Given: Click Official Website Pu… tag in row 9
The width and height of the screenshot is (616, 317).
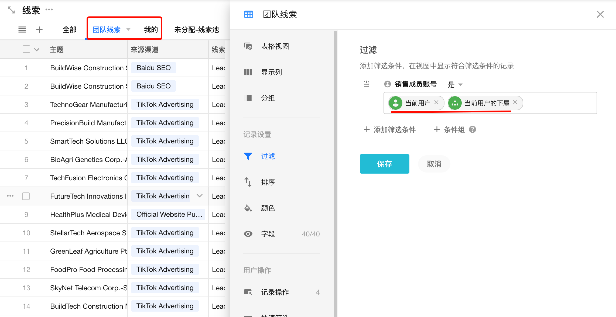Looking at the screenshot, I should [x=168, y=214].
